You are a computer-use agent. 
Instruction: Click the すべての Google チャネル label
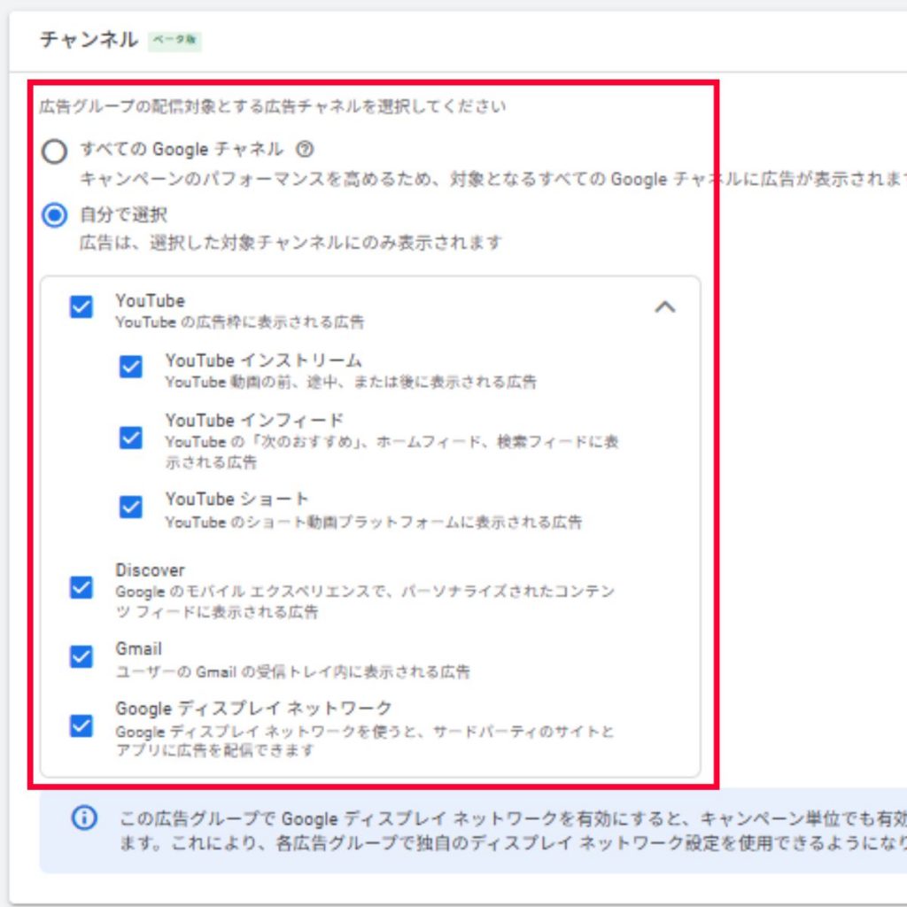tap(182, 149)
